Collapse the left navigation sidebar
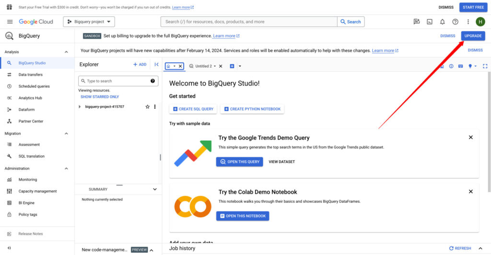 pos(9,248)
